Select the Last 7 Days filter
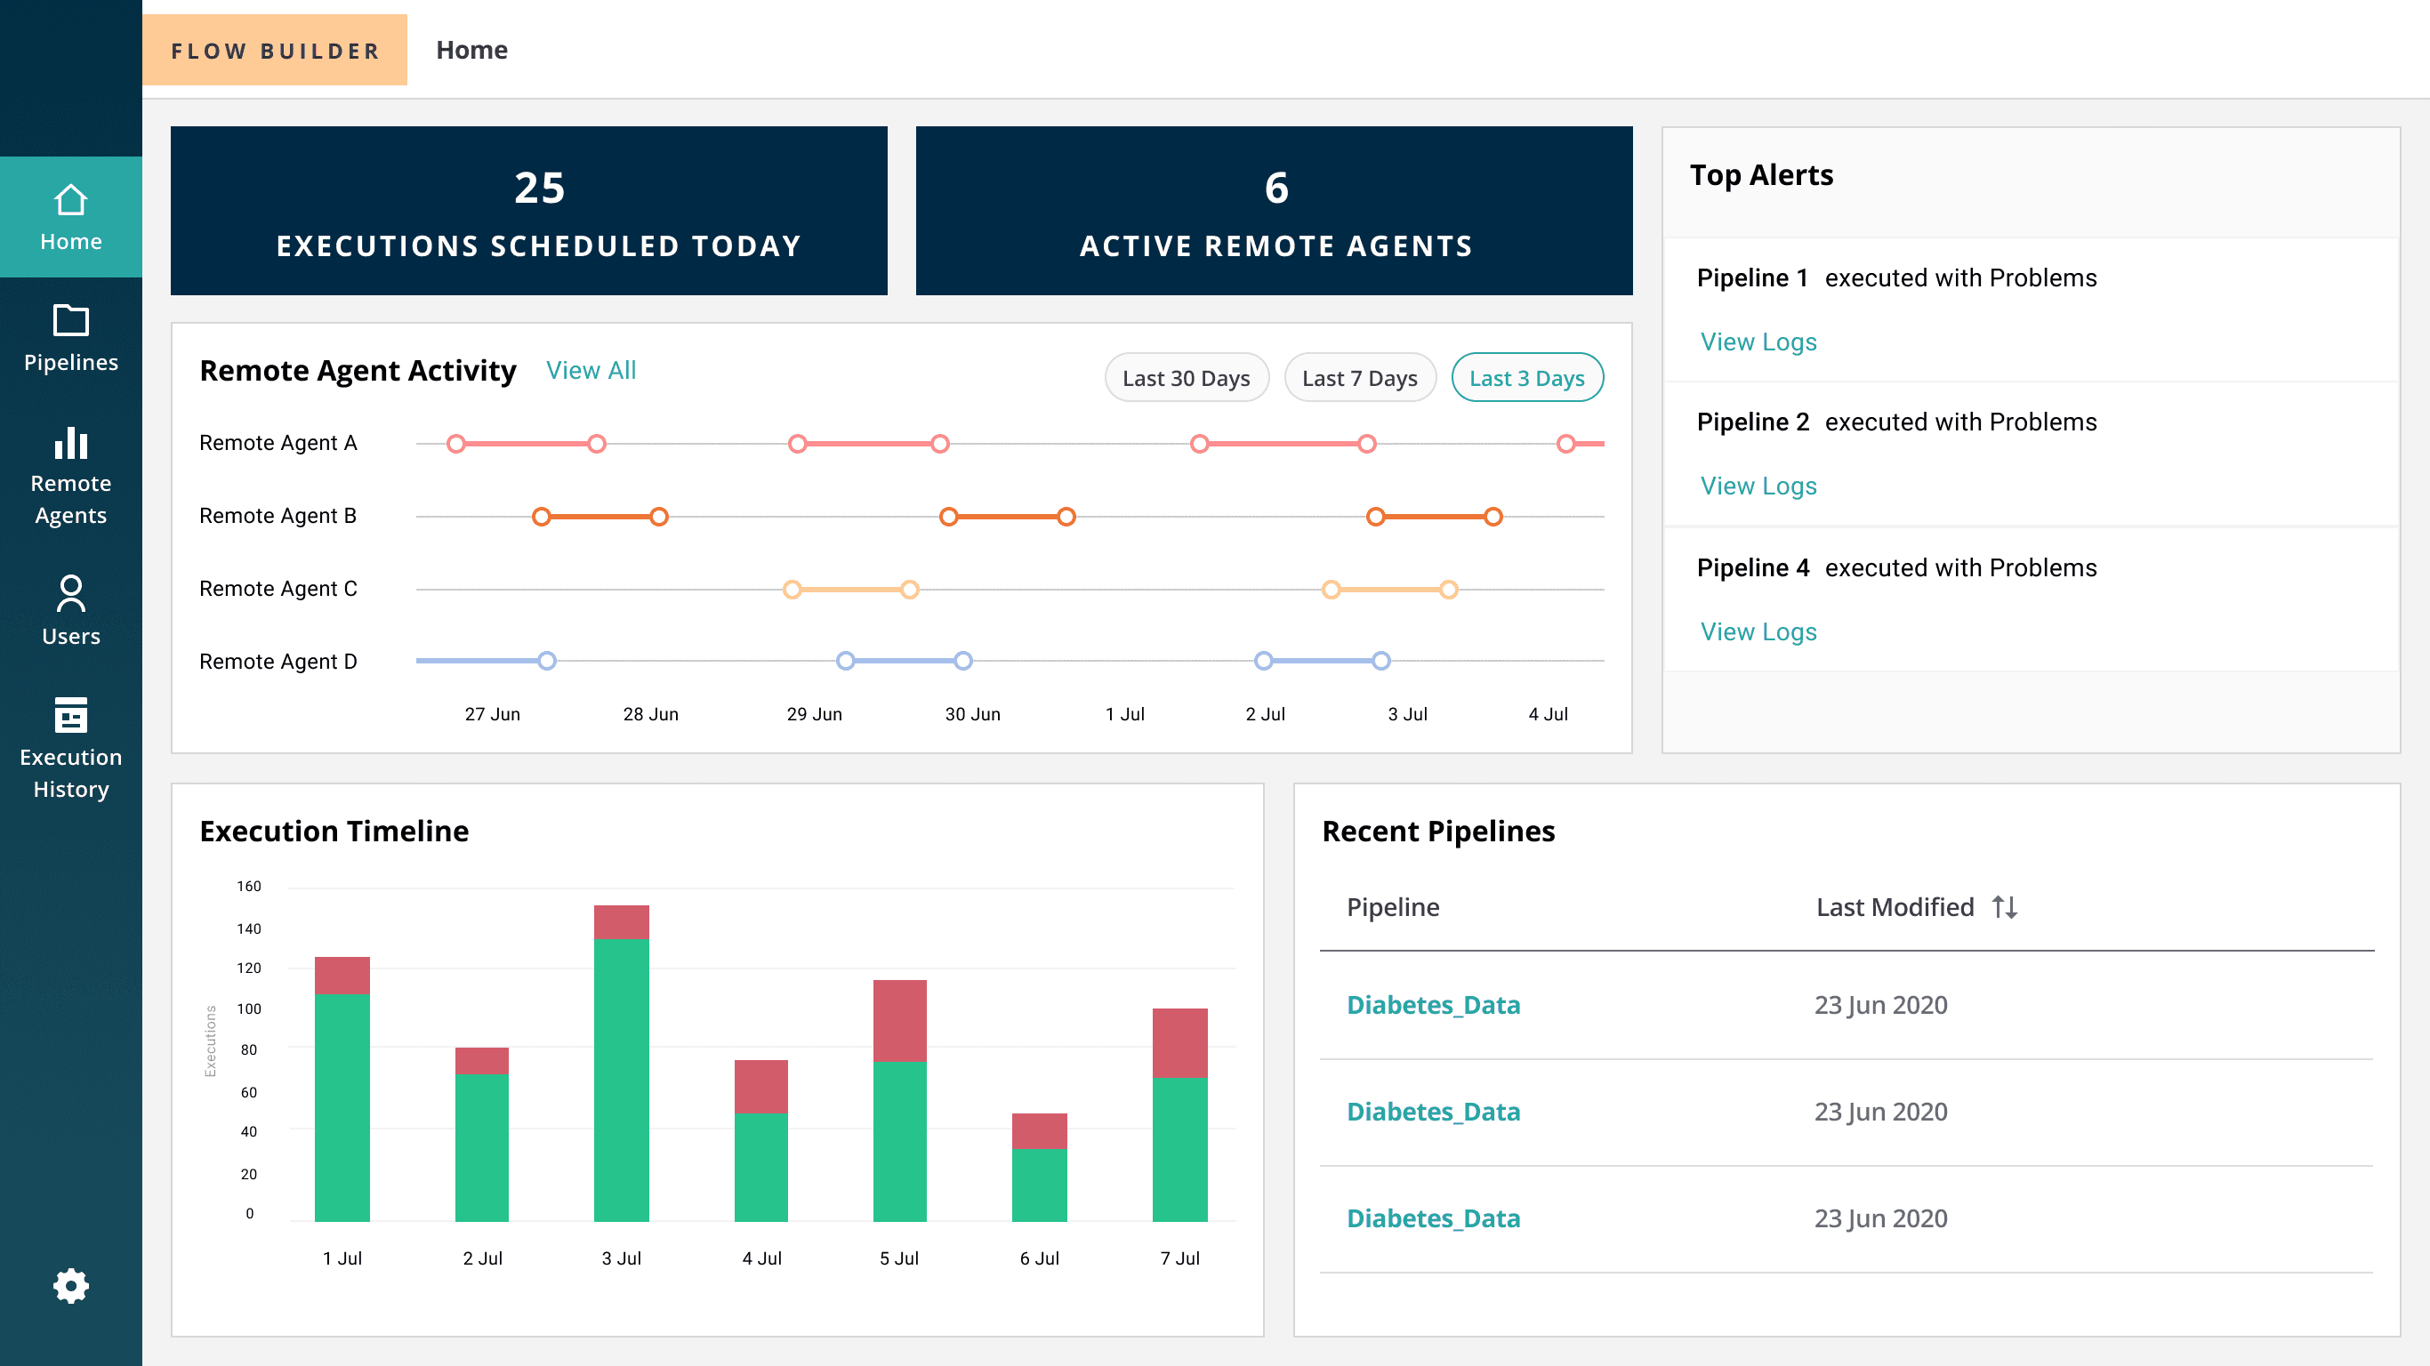Image resolution: width=2430 pixels, height=1366 pixels. click(1358, 377)
